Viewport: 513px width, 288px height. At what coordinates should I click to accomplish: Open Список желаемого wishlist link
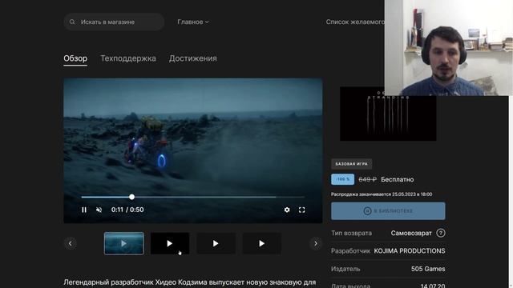(355, 22)
